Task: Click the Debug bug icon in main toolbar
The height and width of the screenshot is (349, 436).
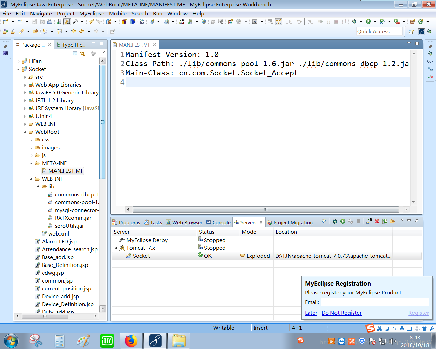Action: [354, 21]
